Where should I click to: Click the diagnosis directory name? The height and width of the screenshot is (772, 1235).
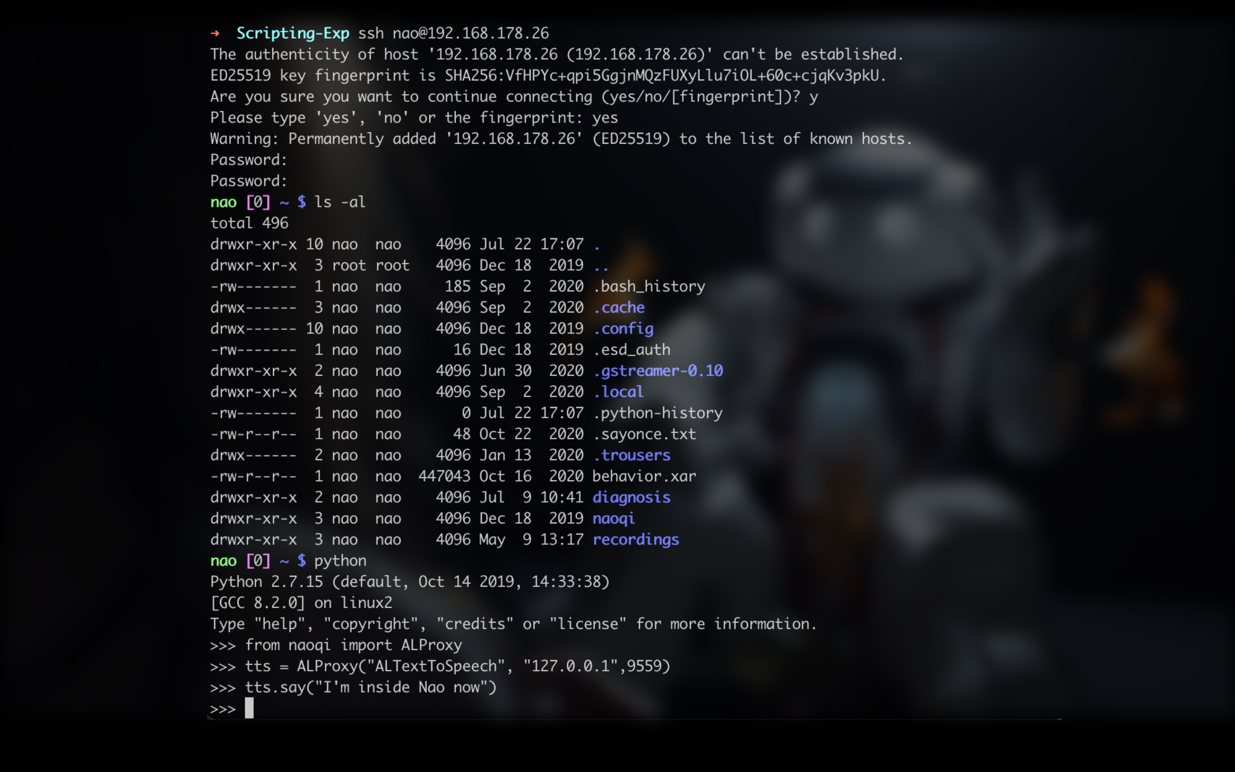(x=631, y=497)
